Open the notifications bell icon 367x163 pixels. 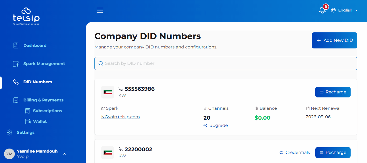point(322,10)
